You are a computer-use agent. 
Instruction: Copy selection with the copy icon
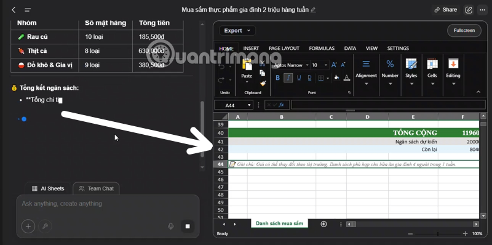tap(263, 73)
